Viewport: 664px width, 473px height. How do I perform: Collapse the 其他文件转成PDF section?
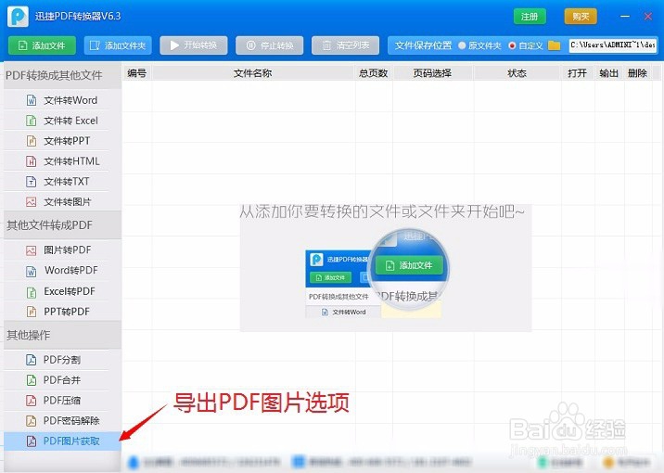[63, 224]
